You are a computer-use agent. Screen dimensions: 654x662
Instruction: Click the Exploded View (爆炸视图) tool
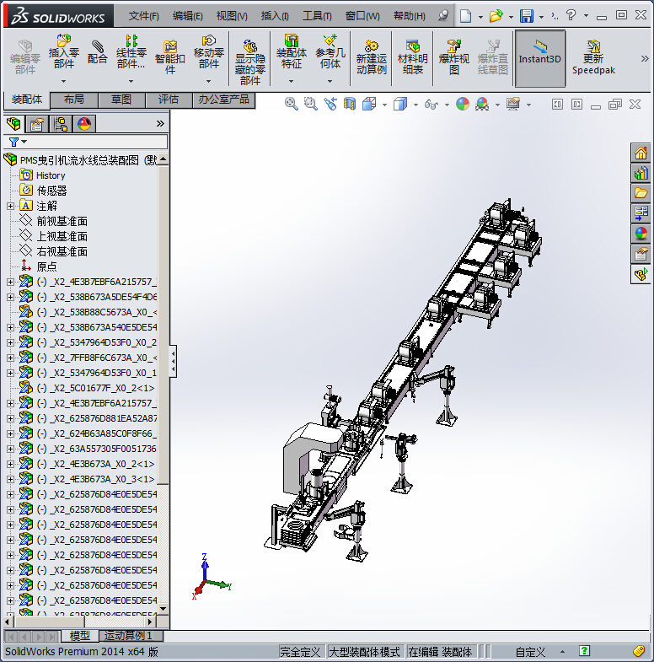(454, 57)
